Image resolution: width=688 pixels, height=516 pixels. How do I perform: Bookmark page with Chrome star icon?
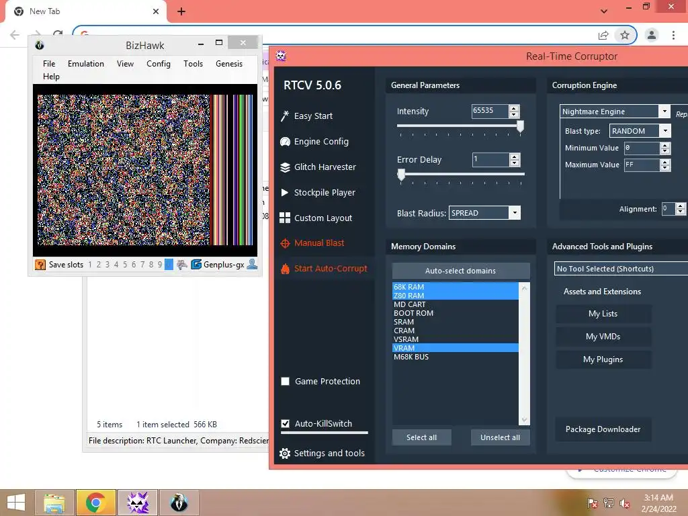625,35
